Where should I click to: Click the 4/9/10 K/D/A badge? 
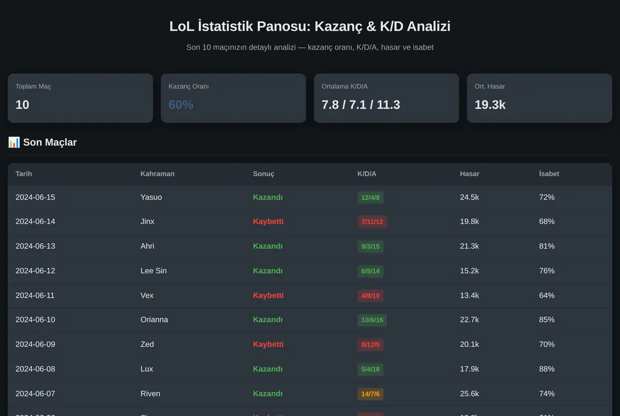(x=370, y=296)
